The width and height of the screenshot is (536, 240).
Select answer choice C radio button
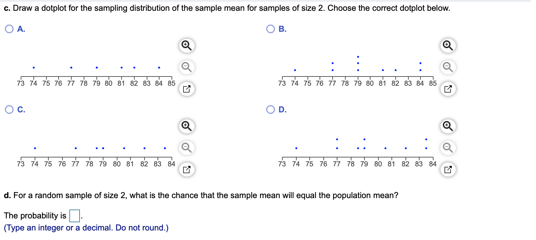(x=9, y=110)
